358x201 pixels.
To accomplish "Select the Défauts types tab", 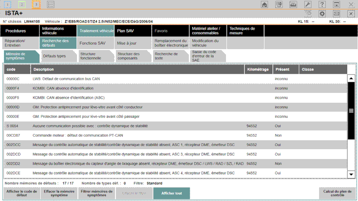I will (59, 56).
